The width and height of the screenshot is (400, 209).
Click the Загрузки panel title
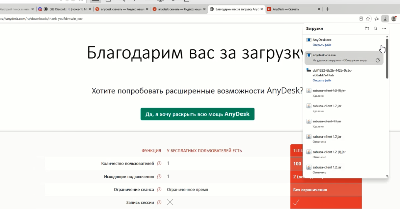(x=314, y=29)
